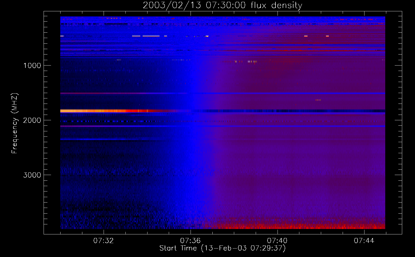Viewport: 415px width, 257px height.
Task: Click the plot title '2003/02/13 07:30:00 flux density'
Action: (x=222, y=5)
